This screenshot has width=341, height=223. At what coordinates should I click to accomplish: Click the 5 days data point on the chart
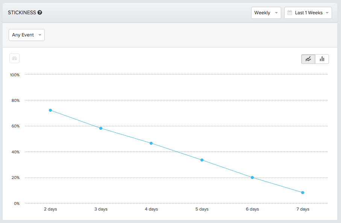(x=202, y=159)
